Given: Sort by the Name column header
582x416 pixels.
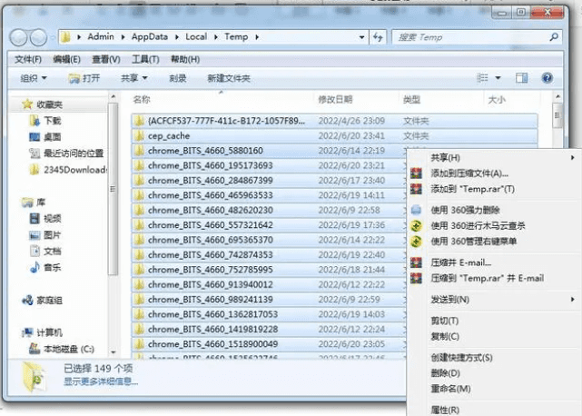Looking at the screenshot, I should click(142, 100).
